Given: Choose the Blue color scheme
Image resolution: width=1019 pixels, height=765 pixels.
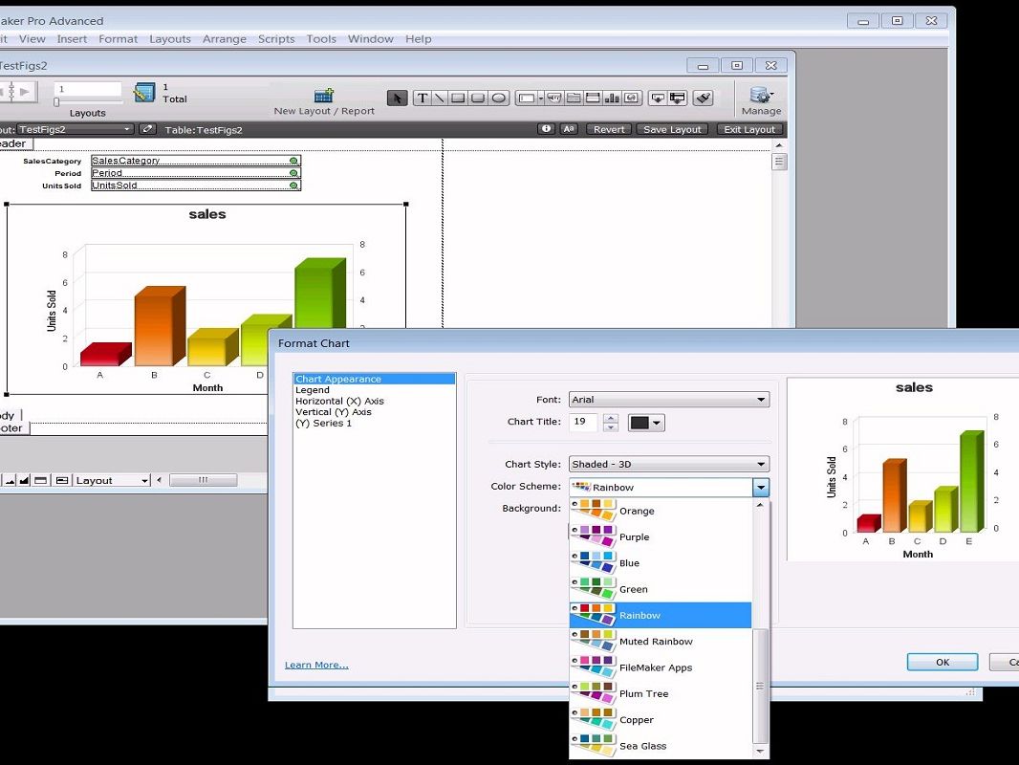Looking at the screenshot, I should tap(661, 563).
